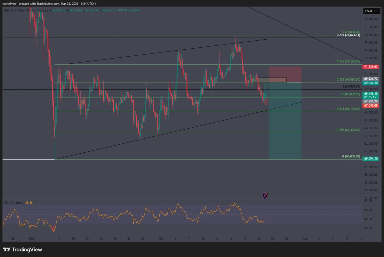Click the 55,000.00 price scale value
The width and height of the screenshot is (384, 257).
pyautogui.click(x=371, y=198)
